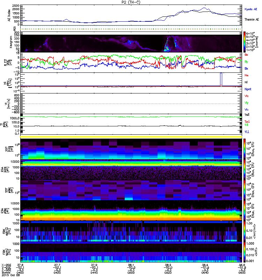The width and height of the screenshot is (262, 280).
Task: Click the bright keogram auroral burst near 0520
Action: (x=167, y=45)
